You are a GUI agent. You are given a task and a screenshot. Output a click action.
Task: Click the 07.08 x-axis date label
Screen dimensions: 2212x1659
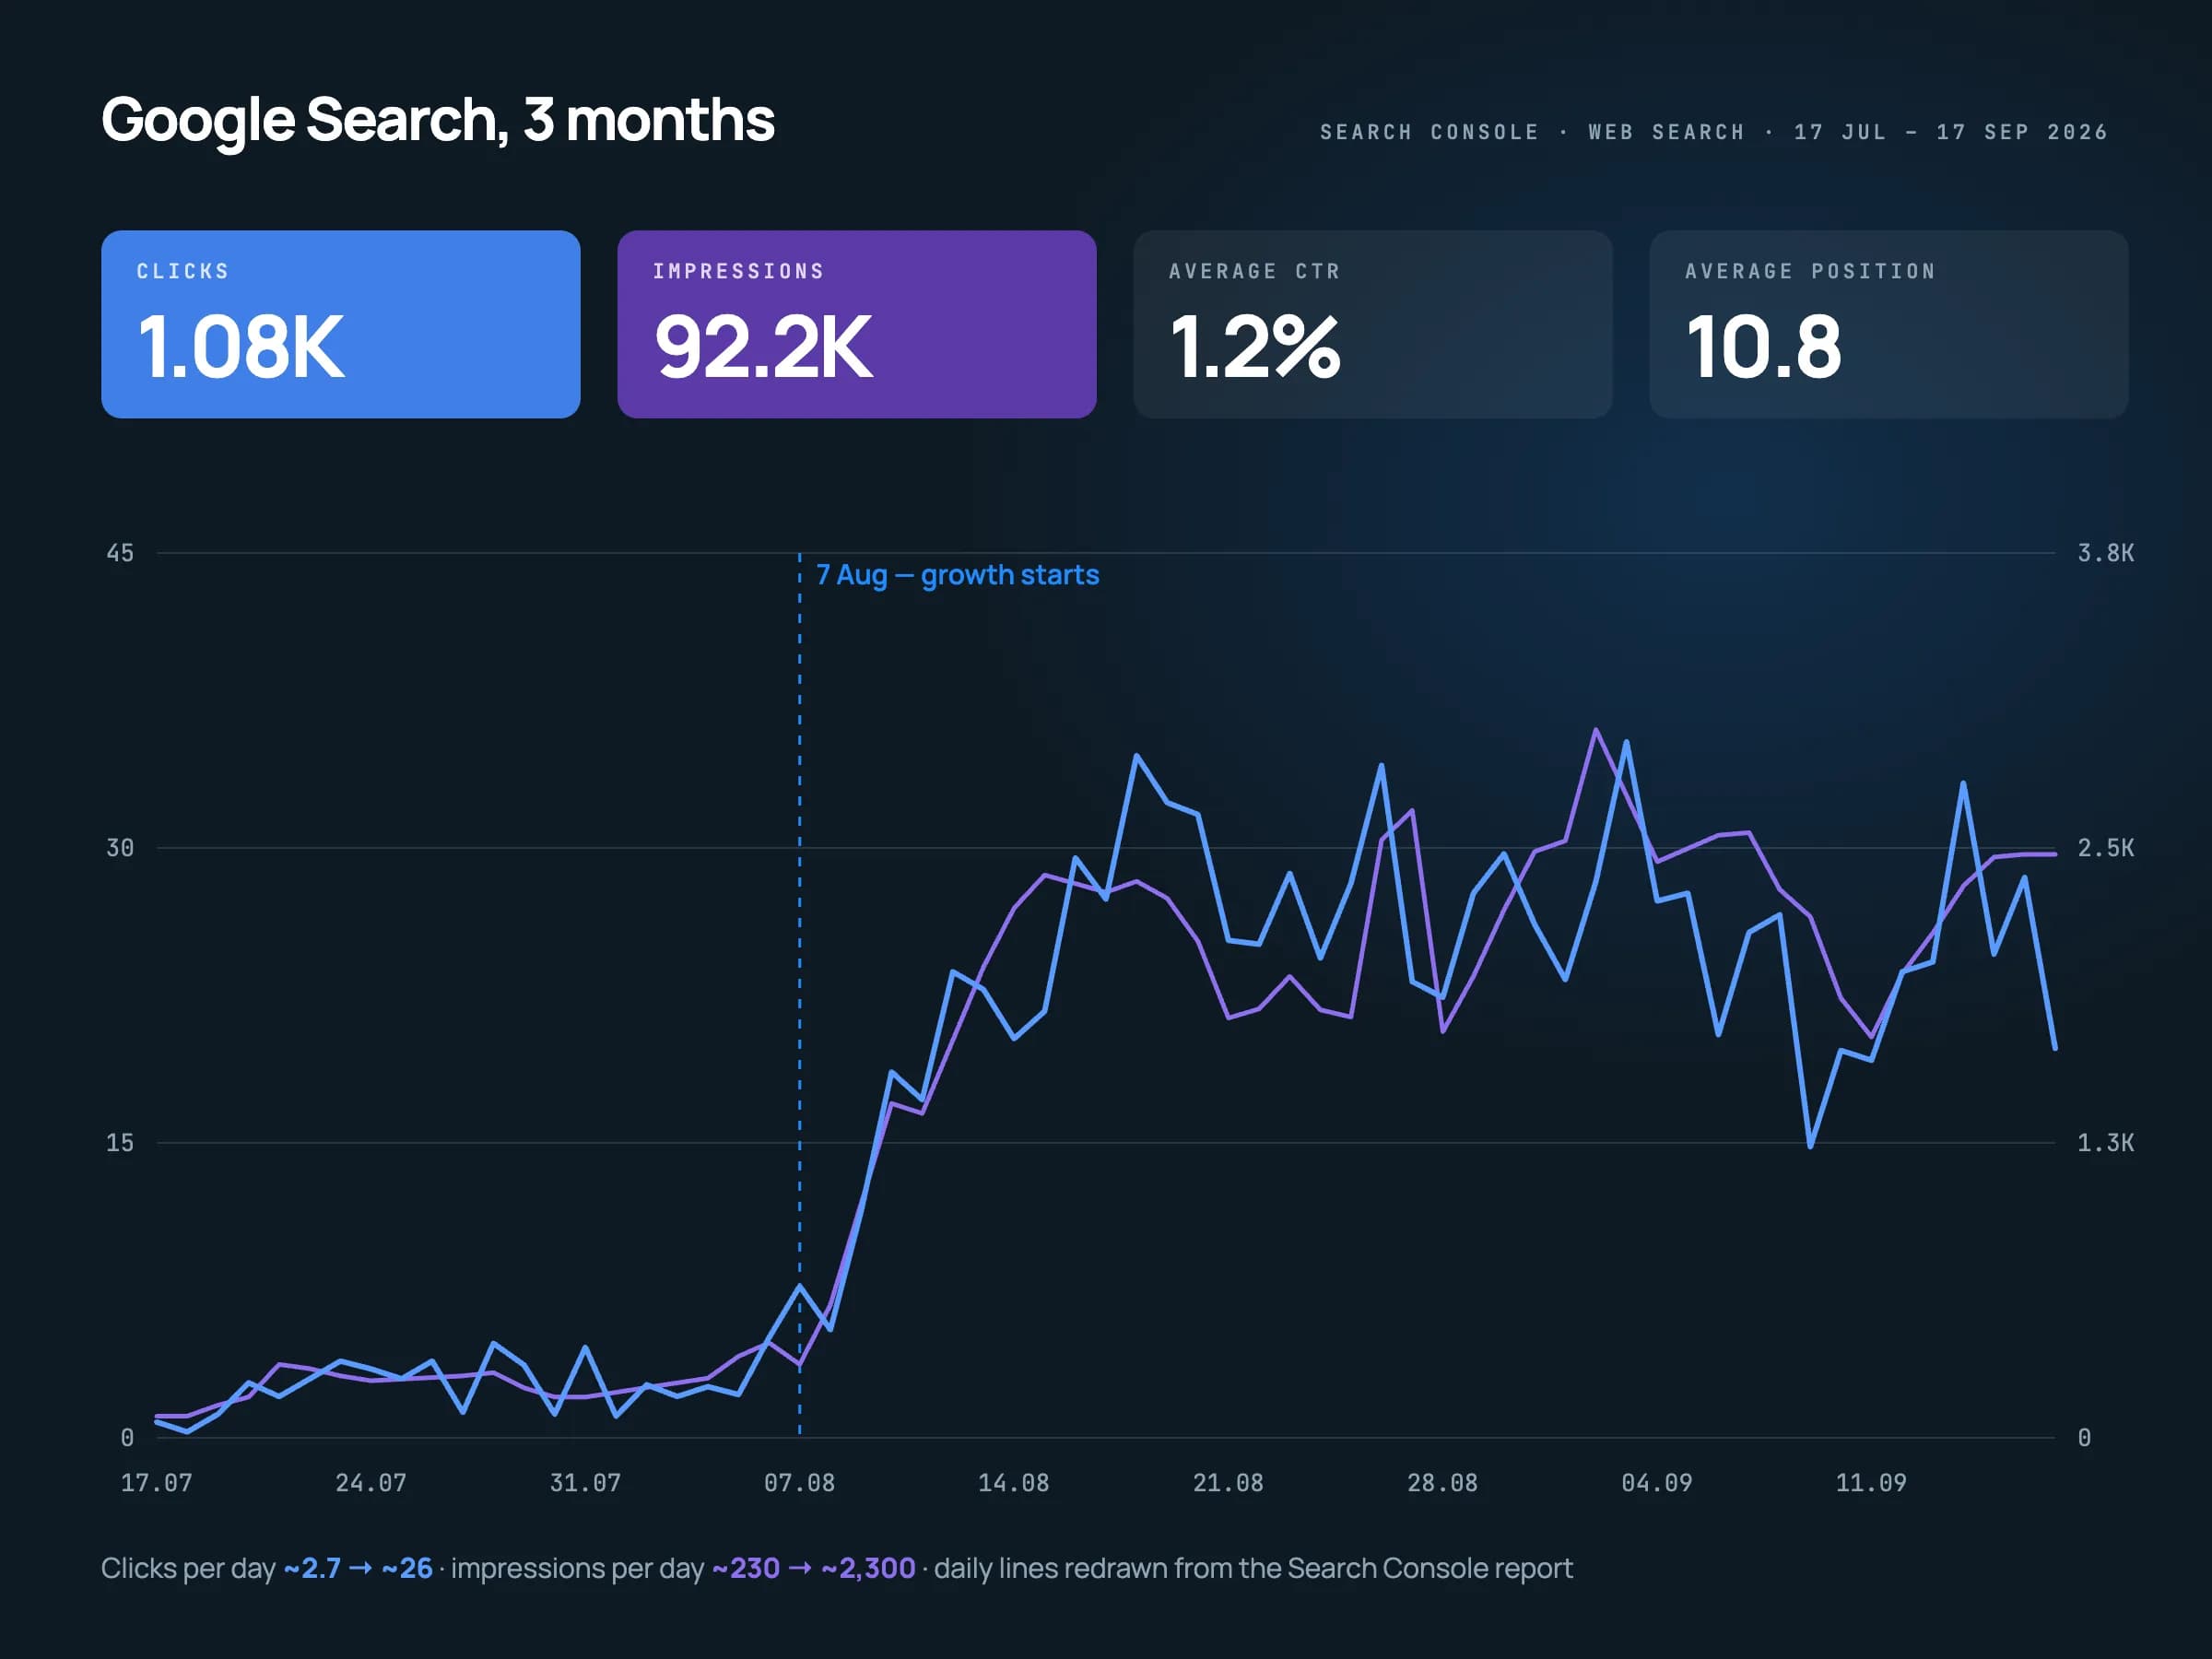[799, 1482]
